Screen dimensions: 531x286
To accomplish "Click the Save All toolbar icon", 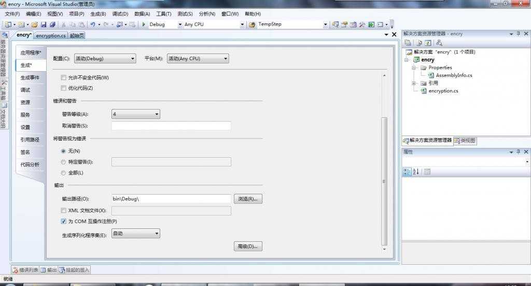I will tap(52, 24).
